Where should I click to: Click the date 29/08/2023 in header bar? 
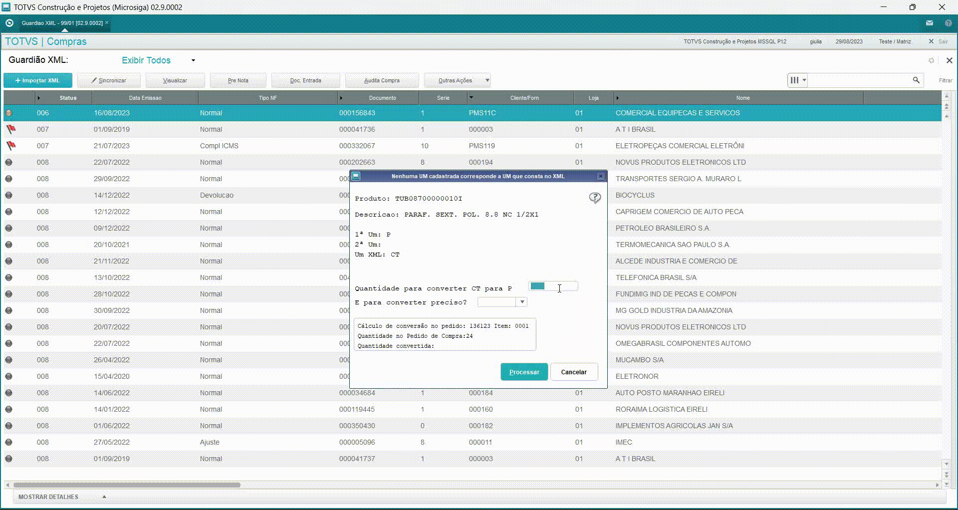pyautogui.click(x=849, y=41)
